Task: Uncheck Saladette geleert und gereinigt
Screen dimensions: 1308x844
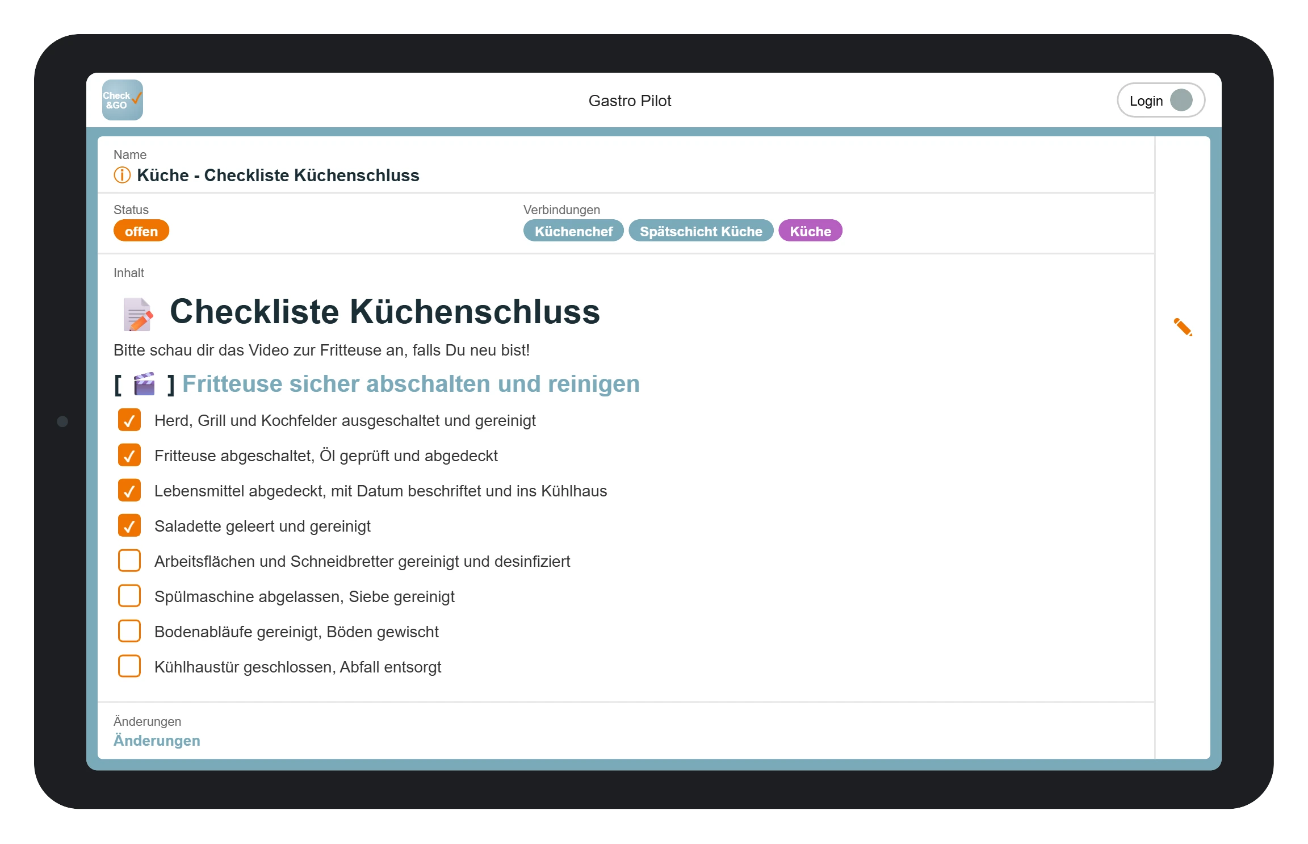Action: 129,526
